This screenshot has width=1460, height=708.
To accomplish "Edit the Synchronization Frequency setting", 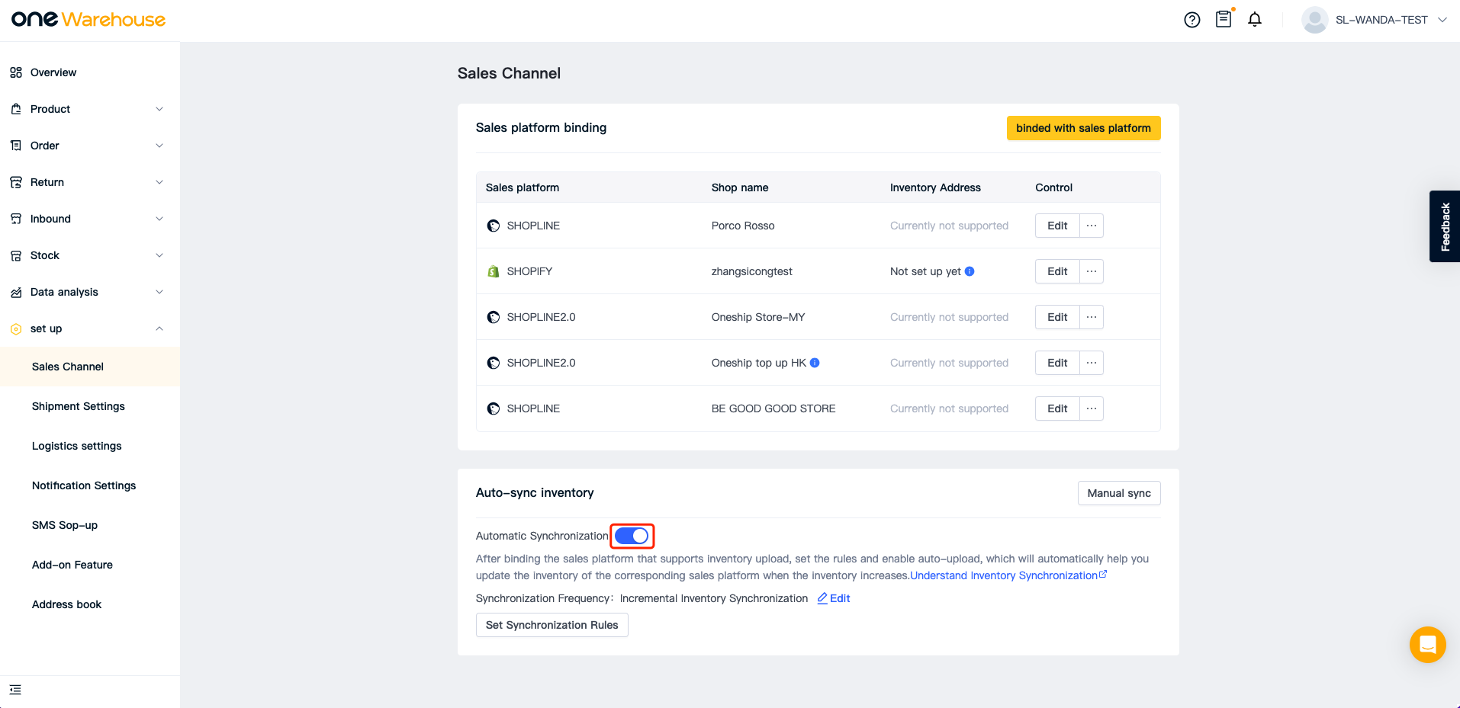I will [x=834, y=598].
